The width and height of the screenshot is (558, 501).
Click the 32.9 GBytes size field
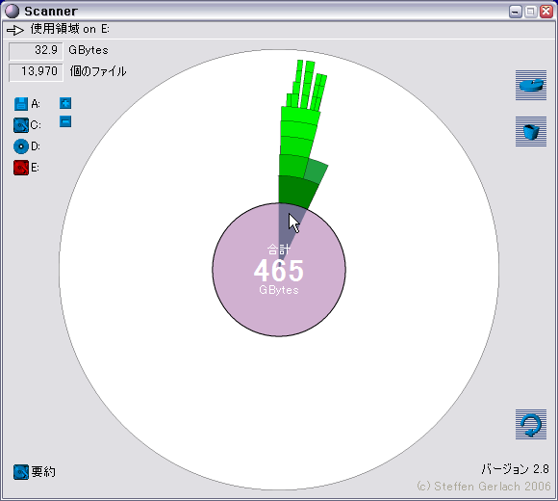36,51
